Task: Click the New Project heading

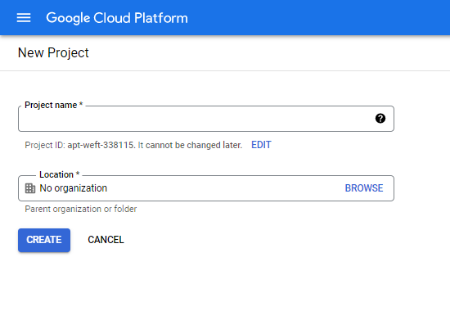Action: tap(53, 53)
